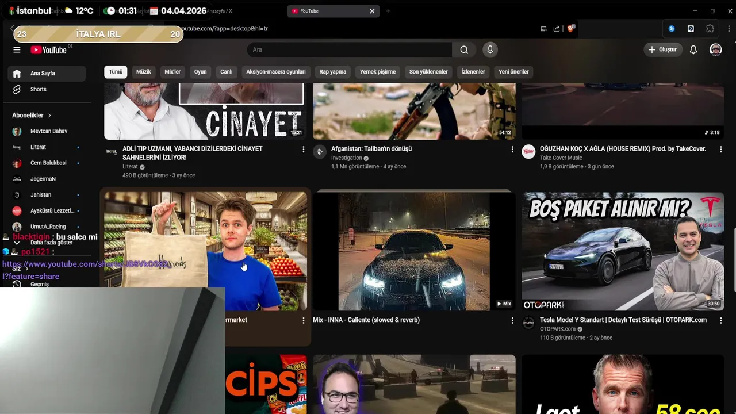Start voice search with the microphone icon

(x=490, y=50)
